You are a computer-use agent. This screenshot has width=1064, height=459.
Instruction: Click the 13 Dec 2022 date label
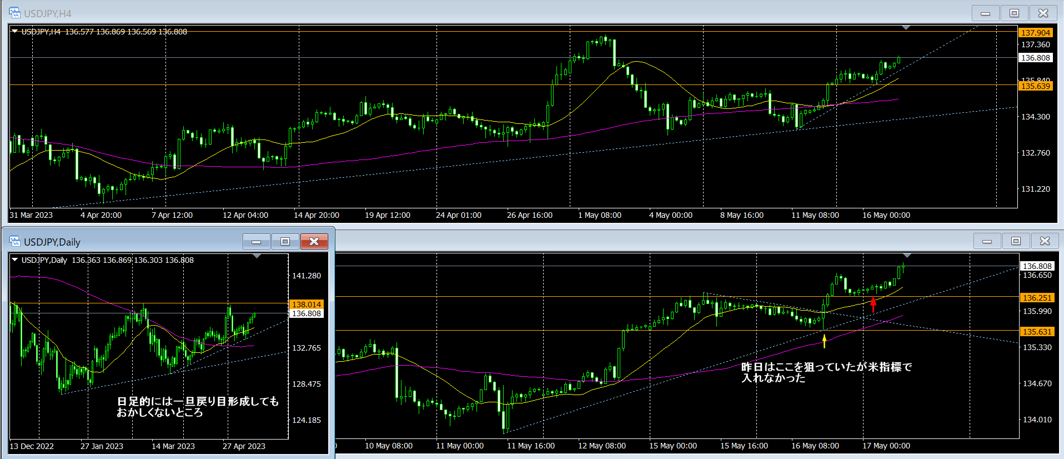click(32, 446)
